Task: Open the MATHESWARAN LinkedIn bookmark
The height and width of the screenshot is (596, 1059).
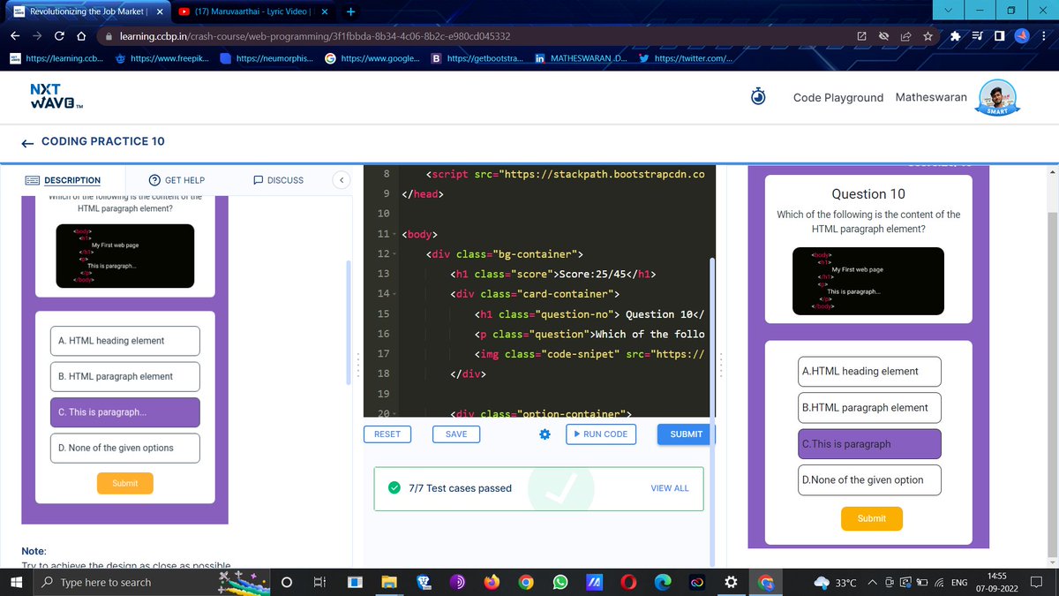Action: point(581,59)
